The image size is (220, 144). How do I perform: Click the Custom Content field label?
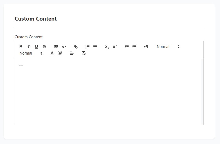click(x=28, y=37)
